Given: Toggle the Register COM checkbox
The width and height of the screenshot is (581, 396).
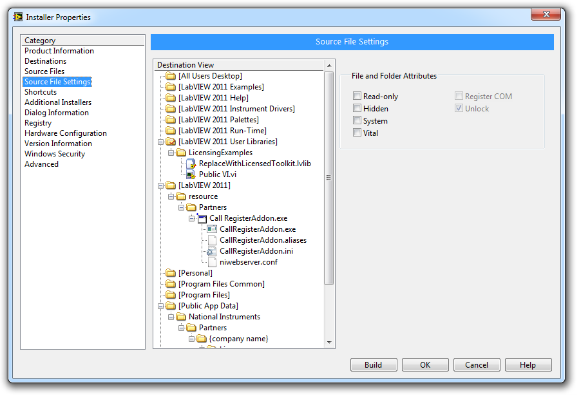Looking at the screenshot, I should pos(459,97).
